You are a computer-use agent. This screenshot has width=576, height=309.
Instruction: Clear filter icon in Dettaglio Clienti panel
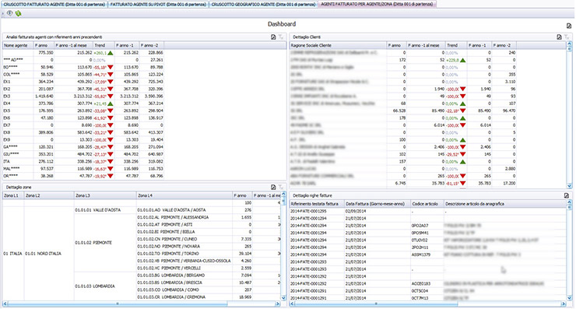click(567, 37)
